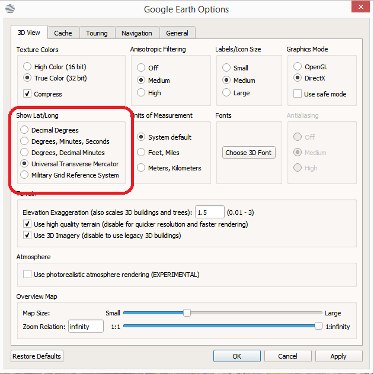Click the Map Size slider handle
Image resolution: width=374 pixels, height=374 pixels.
coord(187,312)
